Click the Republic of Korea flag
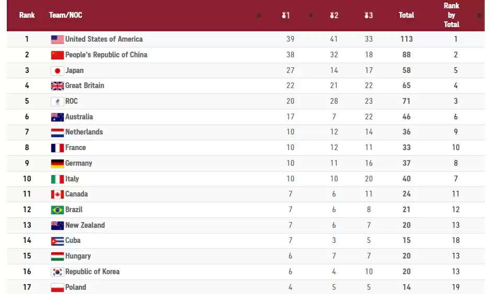492x294 pixels. click(57, 272)
